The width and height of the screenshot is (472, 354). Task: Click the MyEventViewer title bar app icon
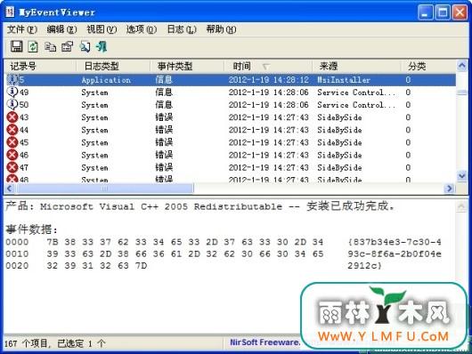(10, 12)
